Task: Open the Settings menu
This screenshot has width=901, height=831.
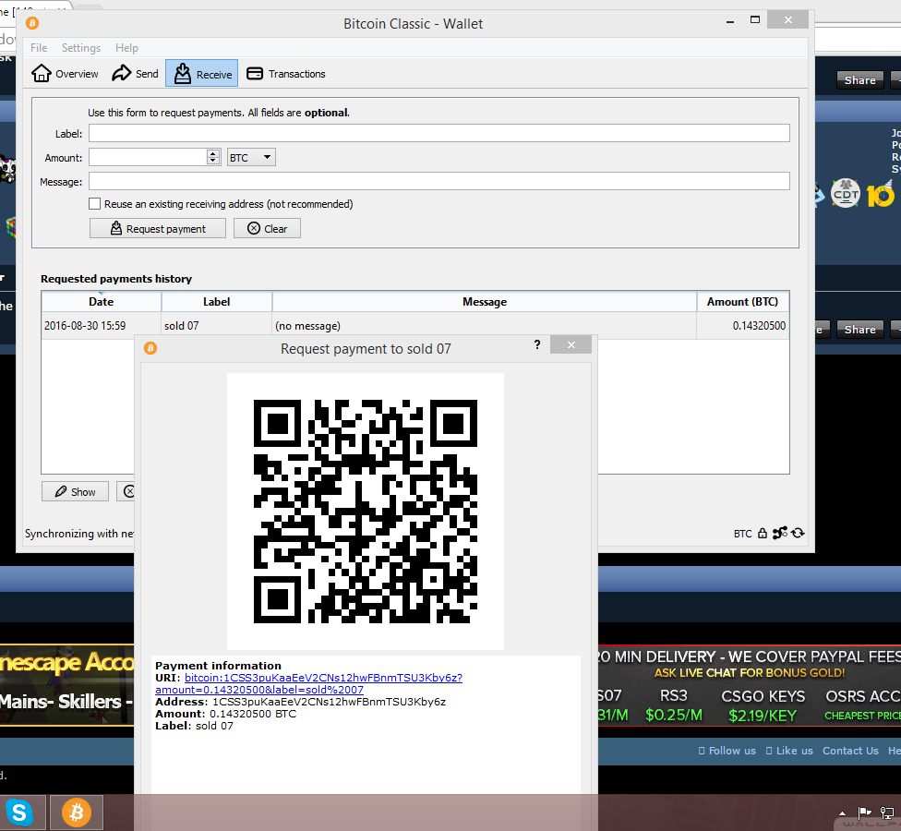Action: (x=81, y=48)
